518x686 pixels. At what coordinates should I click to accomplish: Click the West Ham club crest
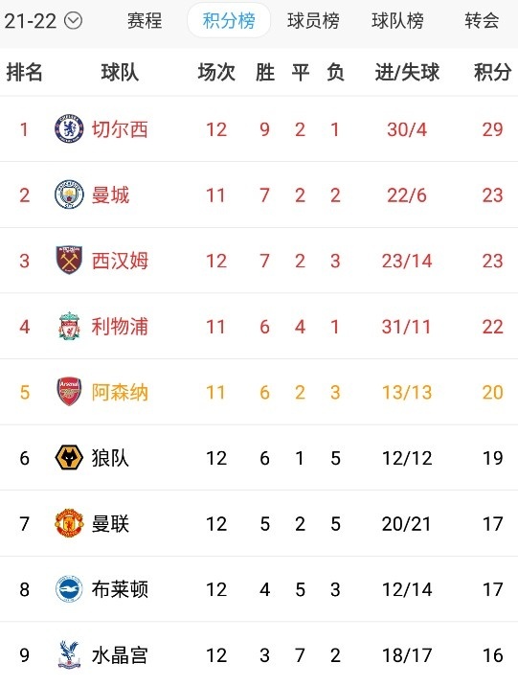[x=69, y=261]
